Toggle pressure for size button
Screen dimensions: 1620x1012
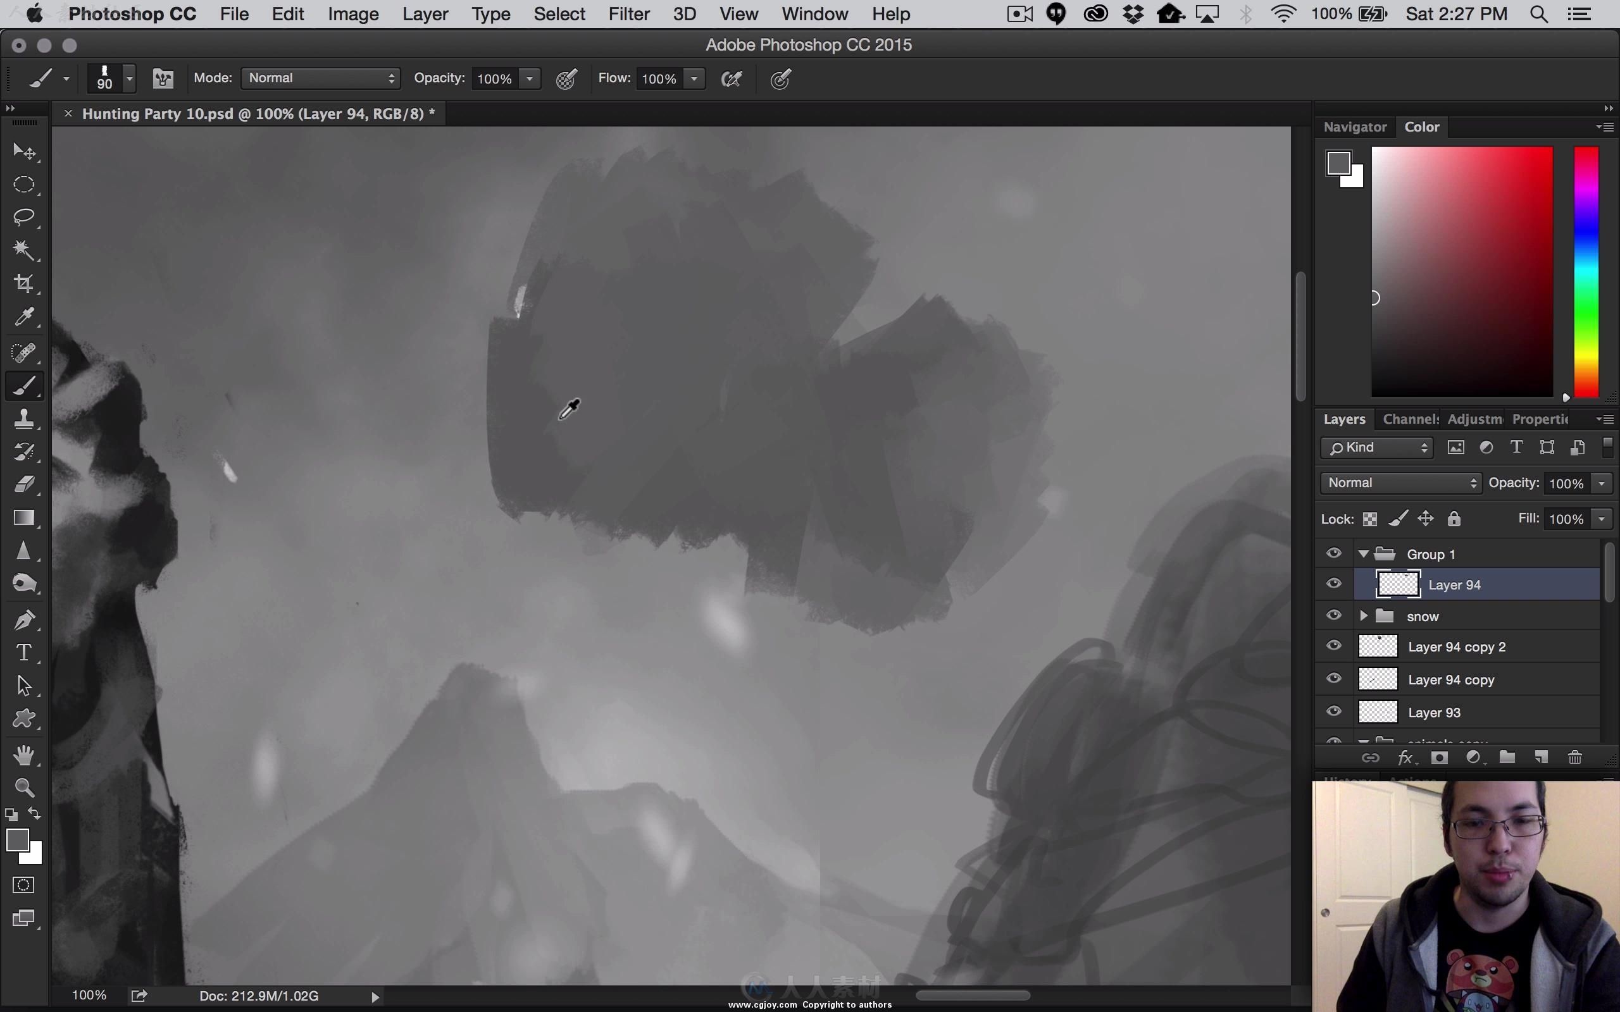click(x=780, y=79)
